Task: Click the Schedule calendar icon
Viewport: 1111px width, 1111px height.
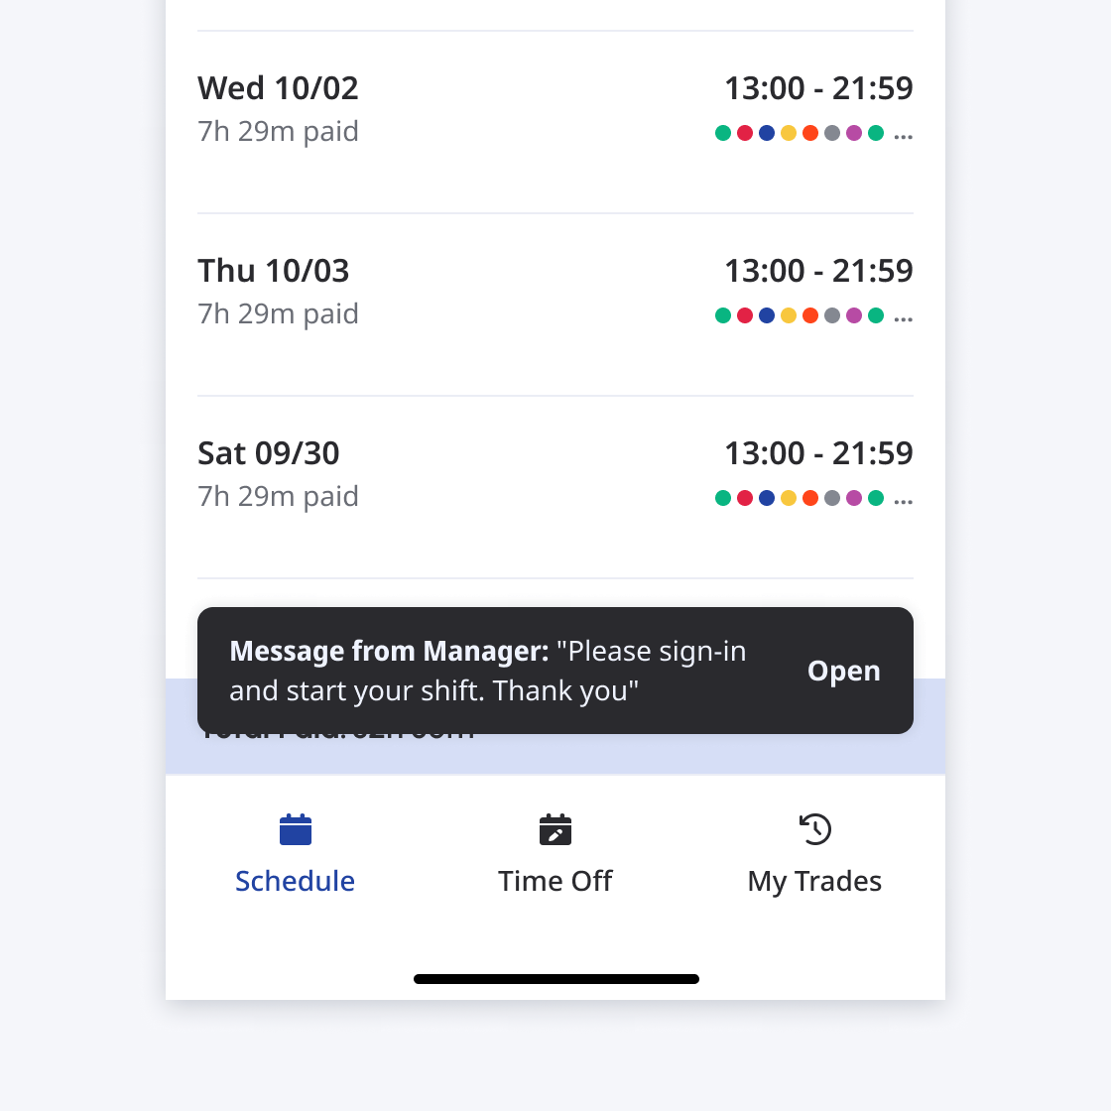Action: [x=296, y=829]
